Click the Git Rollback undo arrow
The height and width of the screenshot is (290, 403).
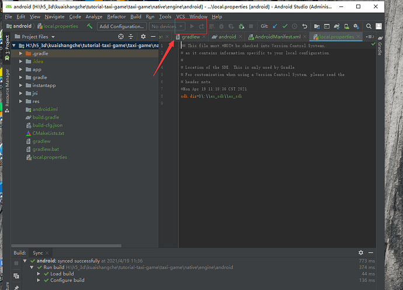tap(304, 26)
